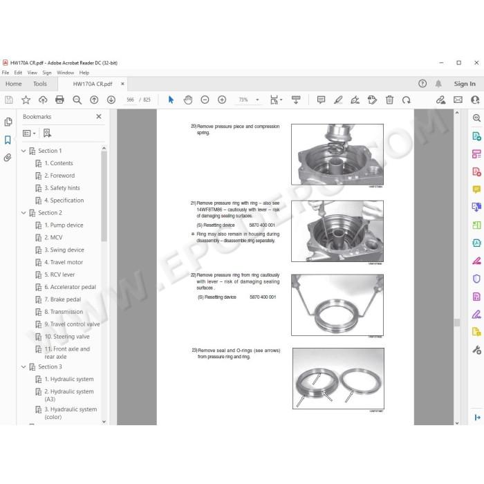The height and width of the screenshot is (484, 484).
Task: Collapse the Section 3 bookmark
Action: coord(24,366)
